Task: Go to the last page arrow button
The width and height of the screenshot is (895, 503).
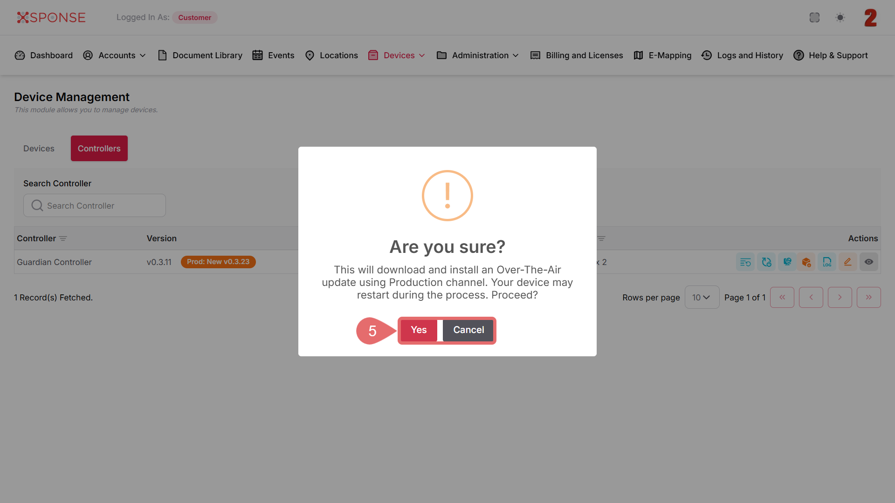Action: 868,297
